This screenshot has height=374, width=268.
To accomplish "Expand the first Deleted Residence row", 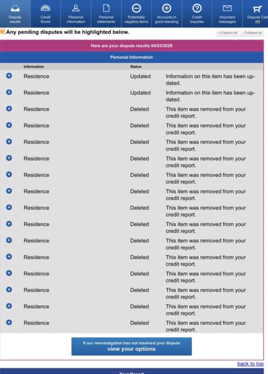I will pos(9,109).
